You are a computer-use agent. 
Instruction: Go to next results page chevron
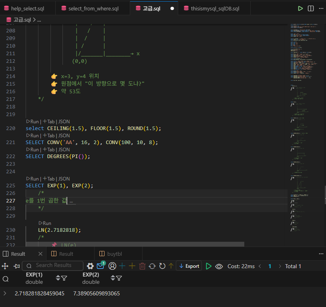pyautogui.click(x=280, y=266)
